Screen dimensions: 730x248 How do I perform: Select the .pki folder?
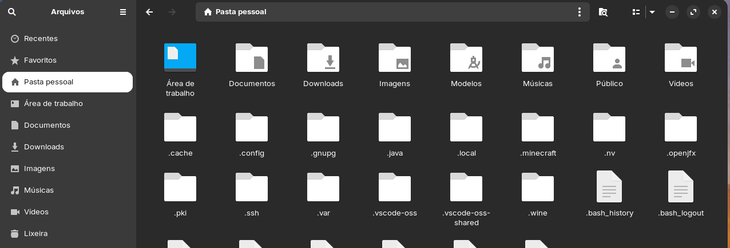180,187
